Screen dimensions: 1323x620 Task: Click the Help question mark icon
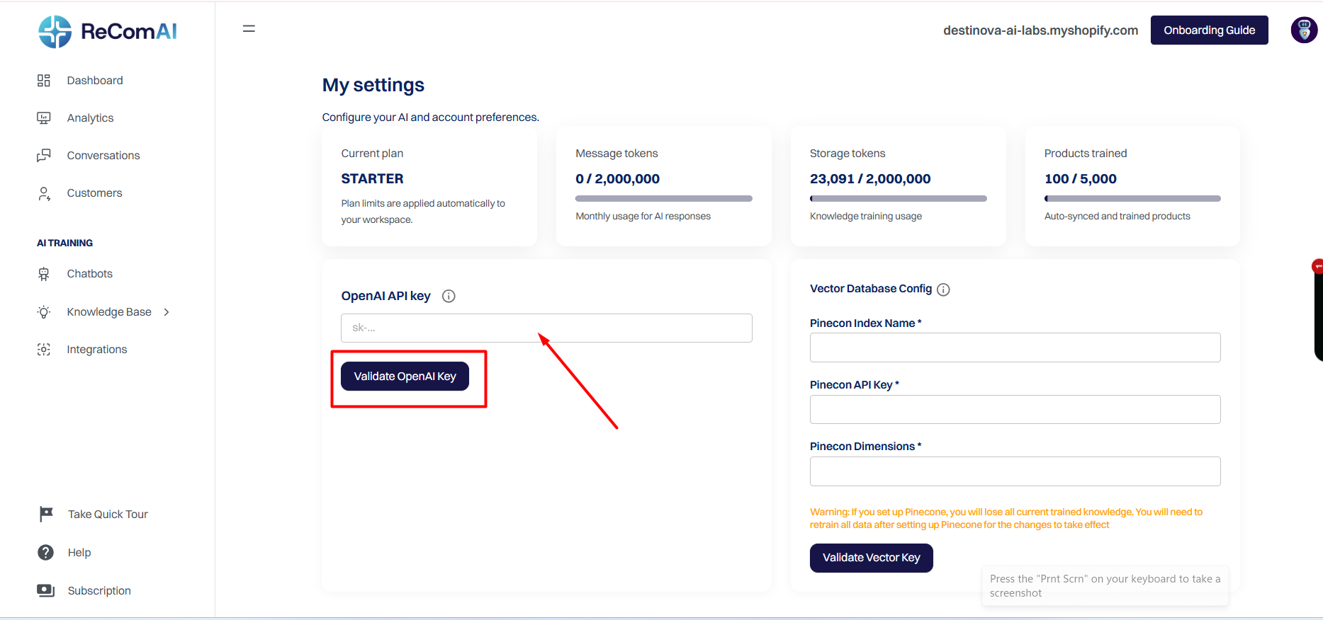click(x=45, y=553)
